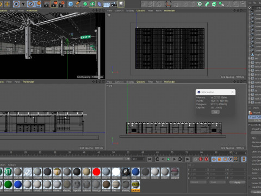Go to end of animation
This screenshot has width=261, height=196.
188,159
